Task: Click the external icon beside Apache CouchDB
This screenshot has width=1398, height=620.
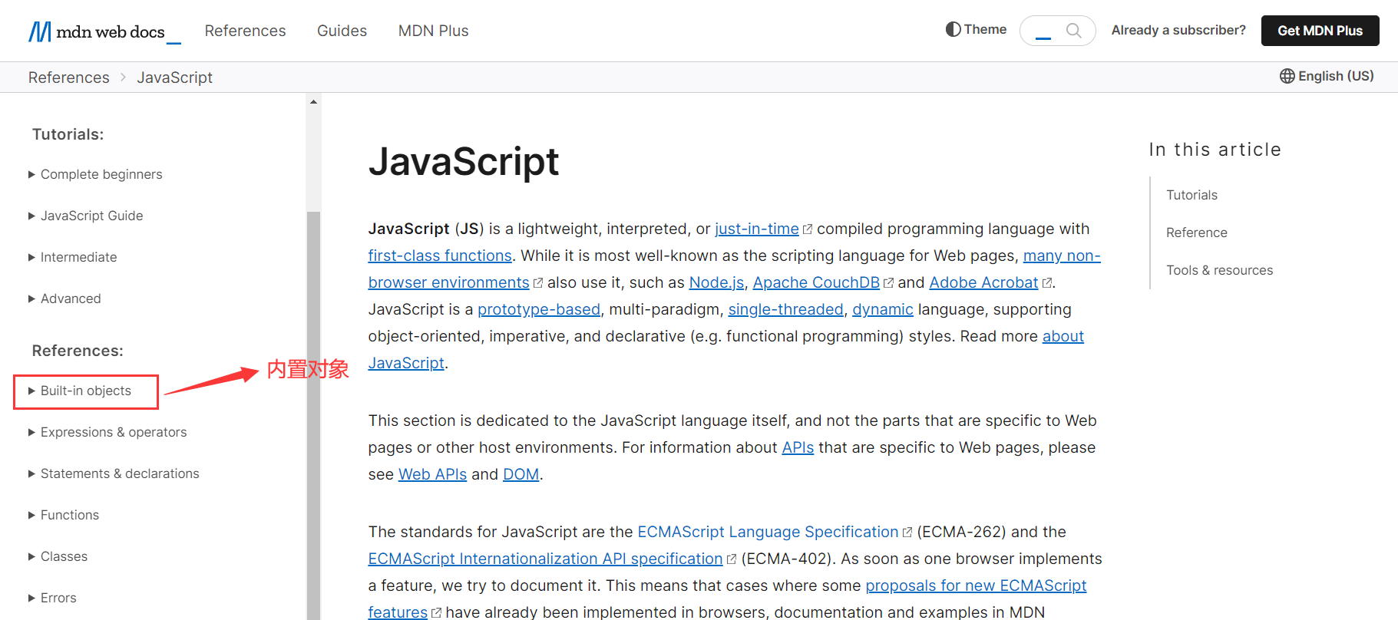Action: (x=888, y=283)
